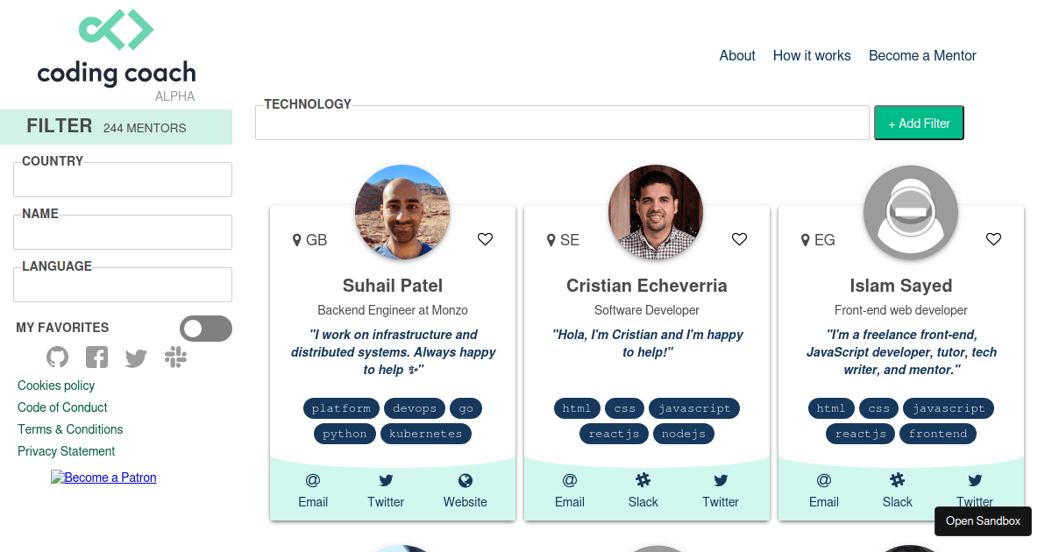This screenshot has width=1052, height=552.
Task: Toggle the My Favorites switch
Action: coord(206,329)
